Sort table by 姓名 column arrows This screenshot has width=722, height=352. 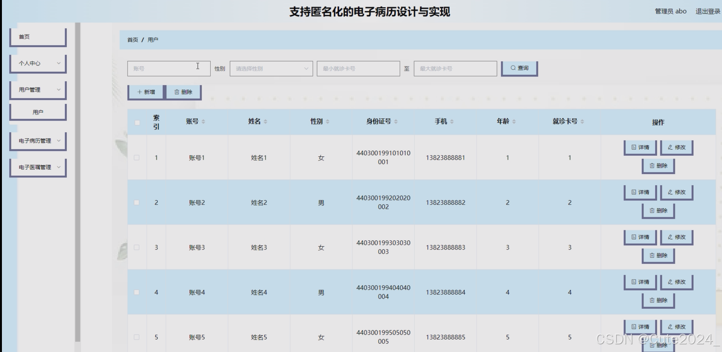(266, 122)
